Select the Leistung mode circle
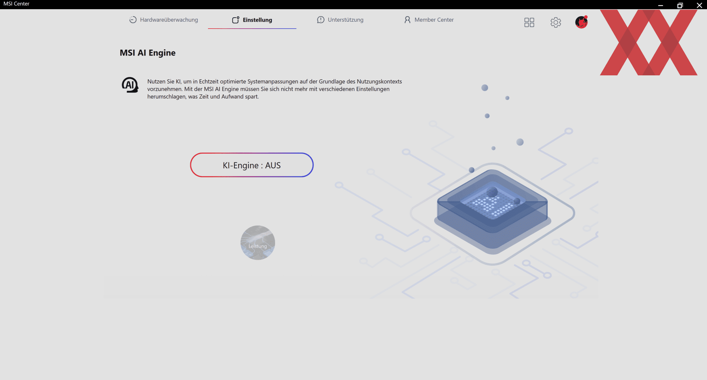707x380 pixels. (258, 243)
